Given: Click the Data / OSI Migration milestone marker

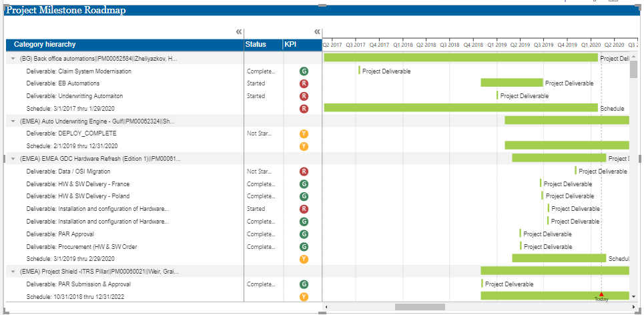Looking at the screenshot, I should pyautogui.click(x=575, y=170).
